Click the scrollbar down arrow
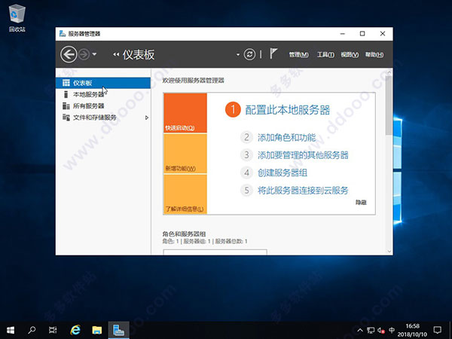Image resolution: width=452 pixels, height=339 pixels. (389, 252)
